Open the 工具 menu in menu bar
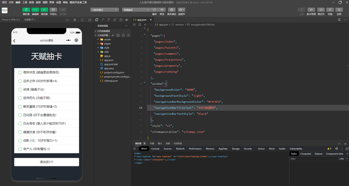The image size is (349, 186). (25, 2)
